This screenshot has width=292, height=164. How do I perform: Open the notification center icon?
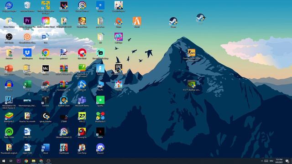click(x=287, y=161)
